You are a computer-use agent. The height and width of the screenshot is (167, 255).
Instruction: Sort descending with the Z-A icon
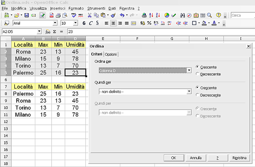tap(158, 15)
